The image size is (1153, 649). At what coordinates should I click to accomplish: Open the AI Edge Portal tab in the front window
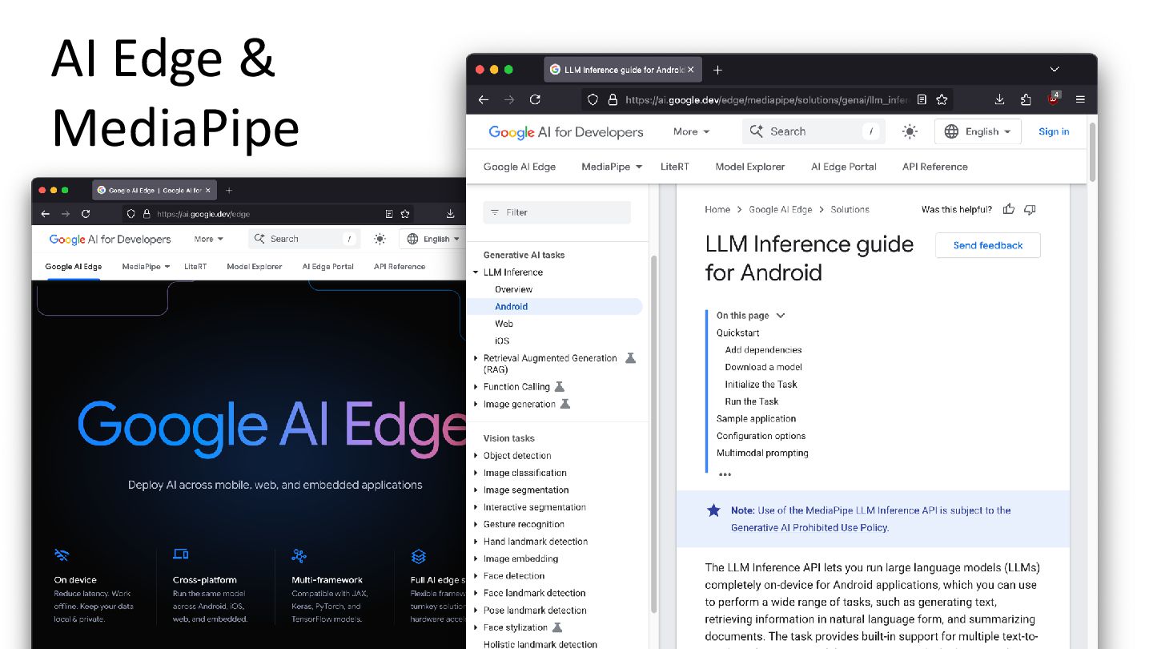pos(843,167)
